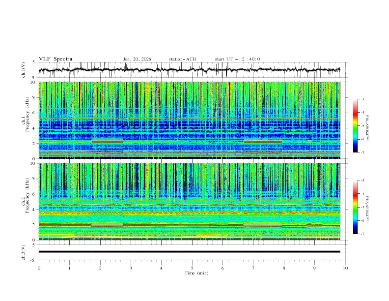The width and height of the screenshot is (389, 301).
Task: Click the ch.2 colorbar scale
Action: (355, 207)
